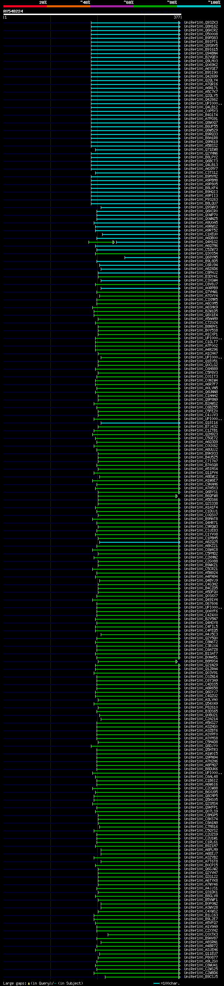Click the query end position 377

pyautogui.click(x=176, y=17)
